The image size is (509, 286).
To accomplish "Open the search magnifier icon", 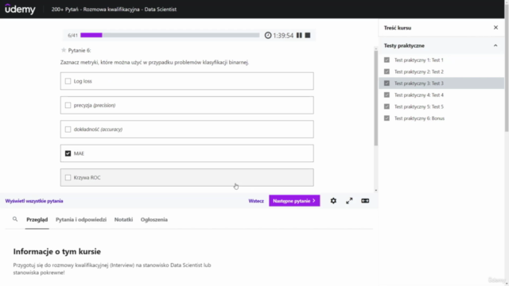I will pyautogui.click(x=15, y=219).
